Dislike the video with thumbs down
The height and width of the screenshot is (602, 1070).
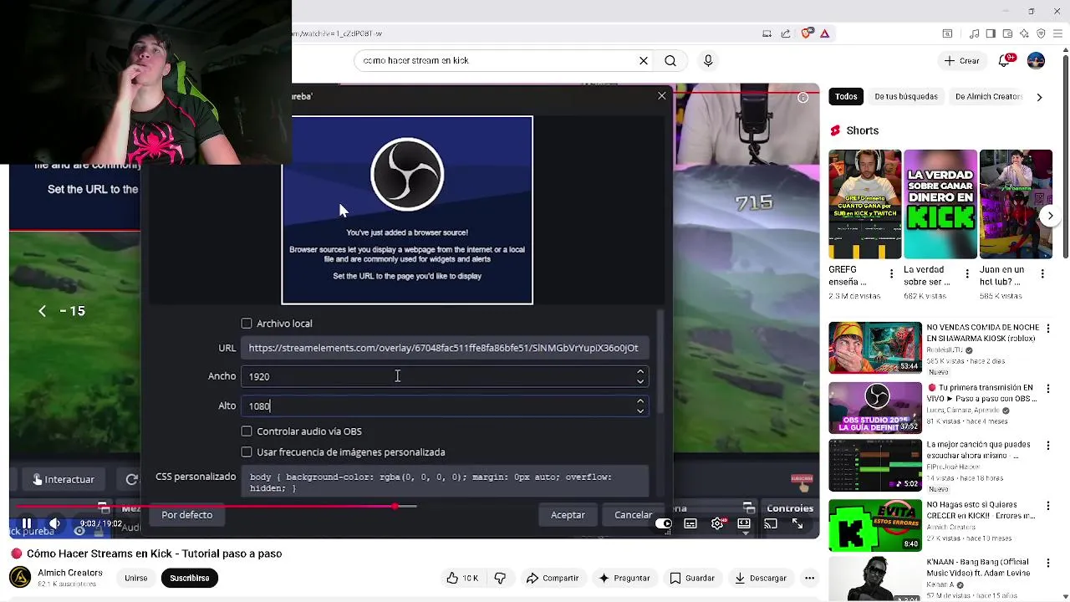(501, 578)
